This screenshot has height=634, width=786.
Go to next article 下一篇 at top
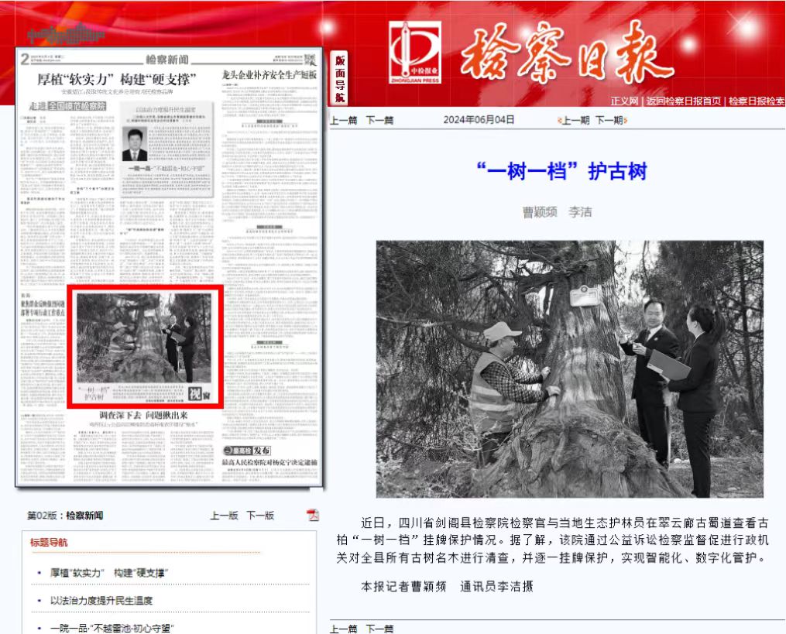(x=379, y=120)
